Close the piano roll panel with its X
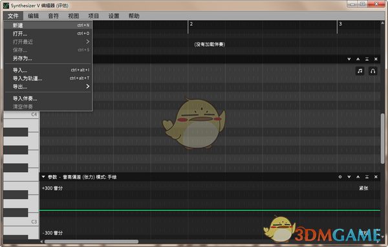This screenshot has width=388, height=247. point(376,59)
